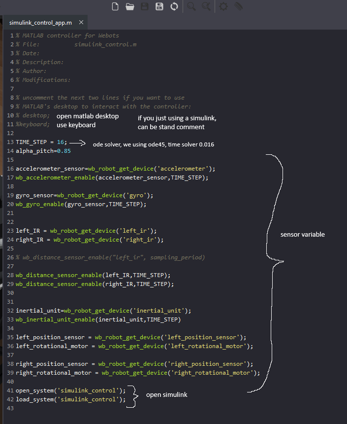Open the Replace magnifier tool

[x=206, y=6]
